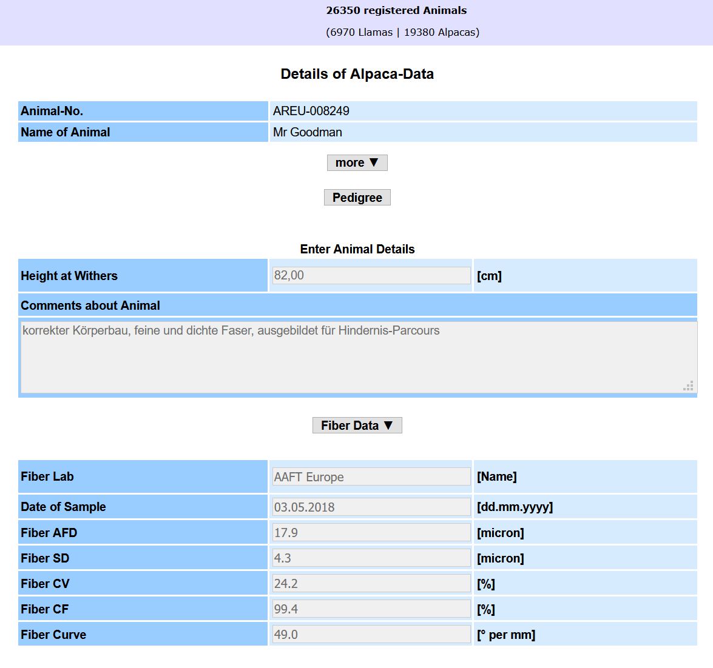
Task: Click the Fiber Lab input field
Action: (x=371, y=477)
